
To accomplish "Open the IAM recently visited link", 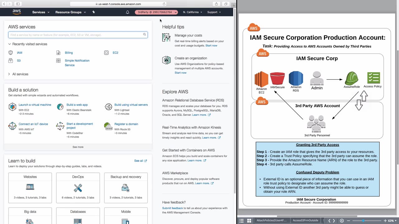I will click(20, 53).
